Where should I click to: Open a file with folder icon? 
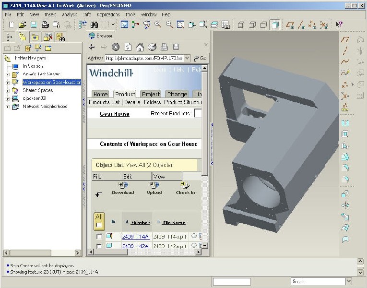(23, 24)
